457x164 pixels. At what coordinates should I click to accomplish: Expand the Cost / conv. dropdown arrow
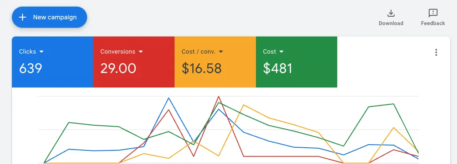click(x=221, y=51)
